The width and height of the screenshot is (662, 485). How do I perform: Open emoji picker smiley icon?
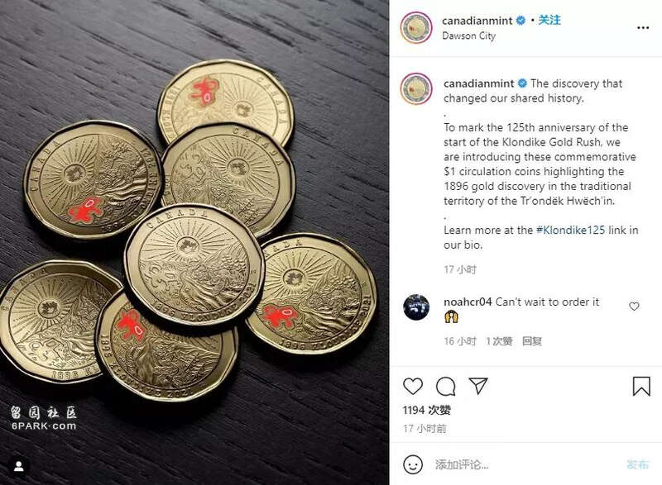click(x=412, y=464)
